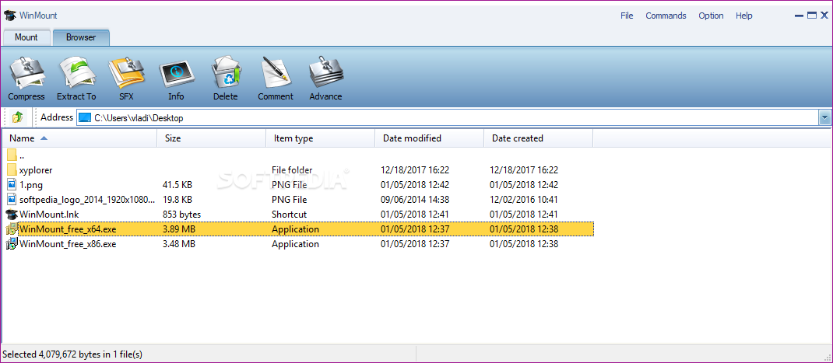Click the computer icon in the address bar
833x363 pixels.
[x=85, y=118]
